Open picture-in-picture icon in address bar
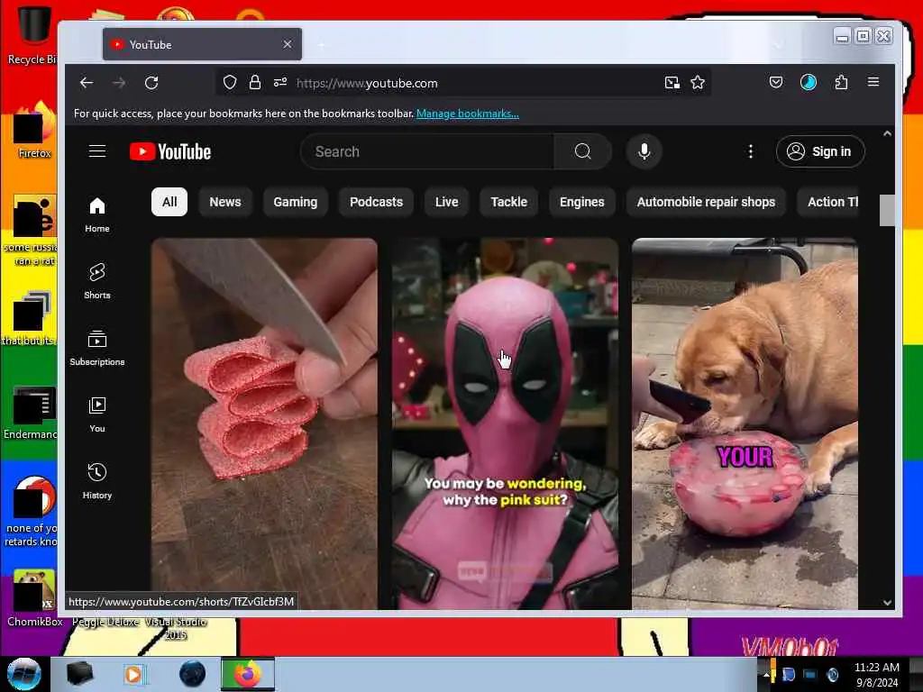Viewport: 923px width, 692px height. [x=672, y=83]
